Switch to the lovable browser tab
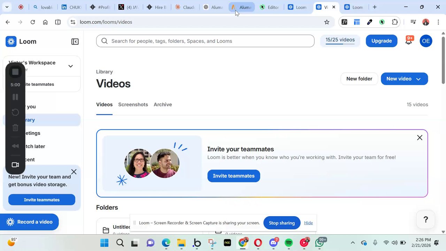The height and width of the screenshot is (251, 446). 43,7
